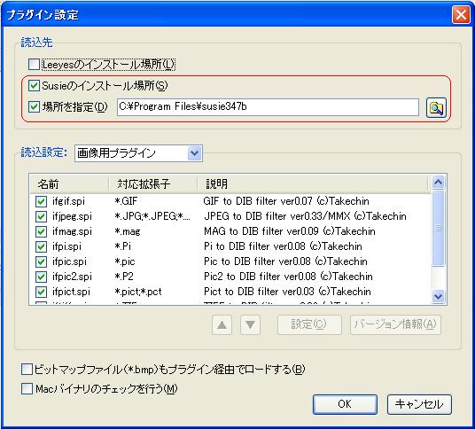Toggle the ifpi.spi plugin checkbox
This screenshot has width=475, height=429.
(41, 246)
